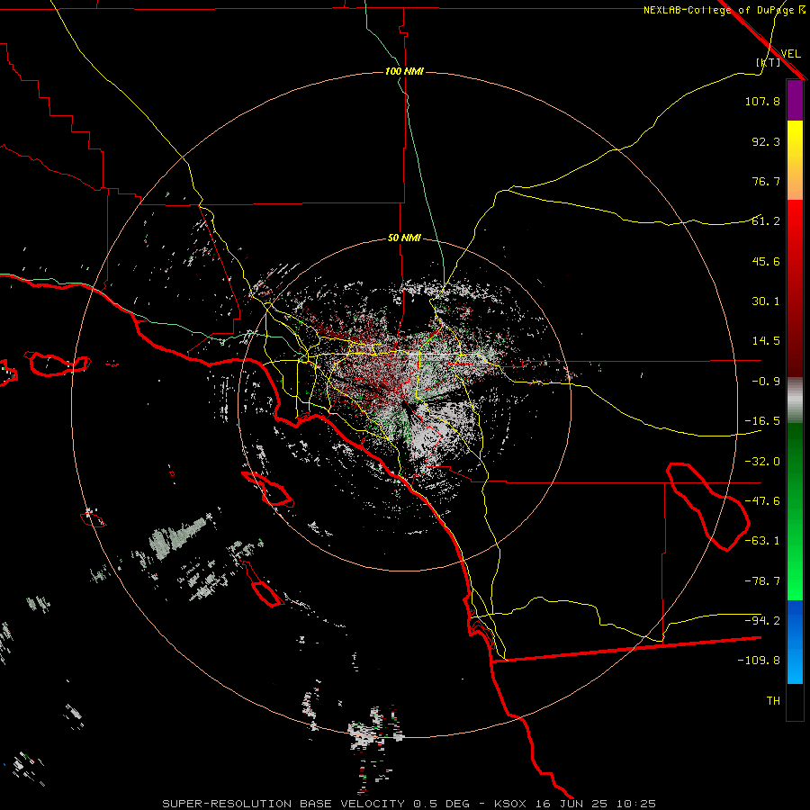Click the -16.5 velocity scale value
Viewport: 810px width, 810px height.
click(x=762, y=421)
